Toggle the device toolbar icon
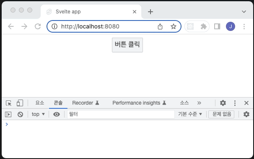 [20, 103]
